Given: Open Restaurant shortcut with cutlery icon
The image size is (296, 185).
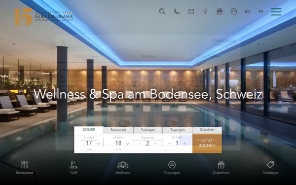Looking at the screenshot, I should (25, 168).
